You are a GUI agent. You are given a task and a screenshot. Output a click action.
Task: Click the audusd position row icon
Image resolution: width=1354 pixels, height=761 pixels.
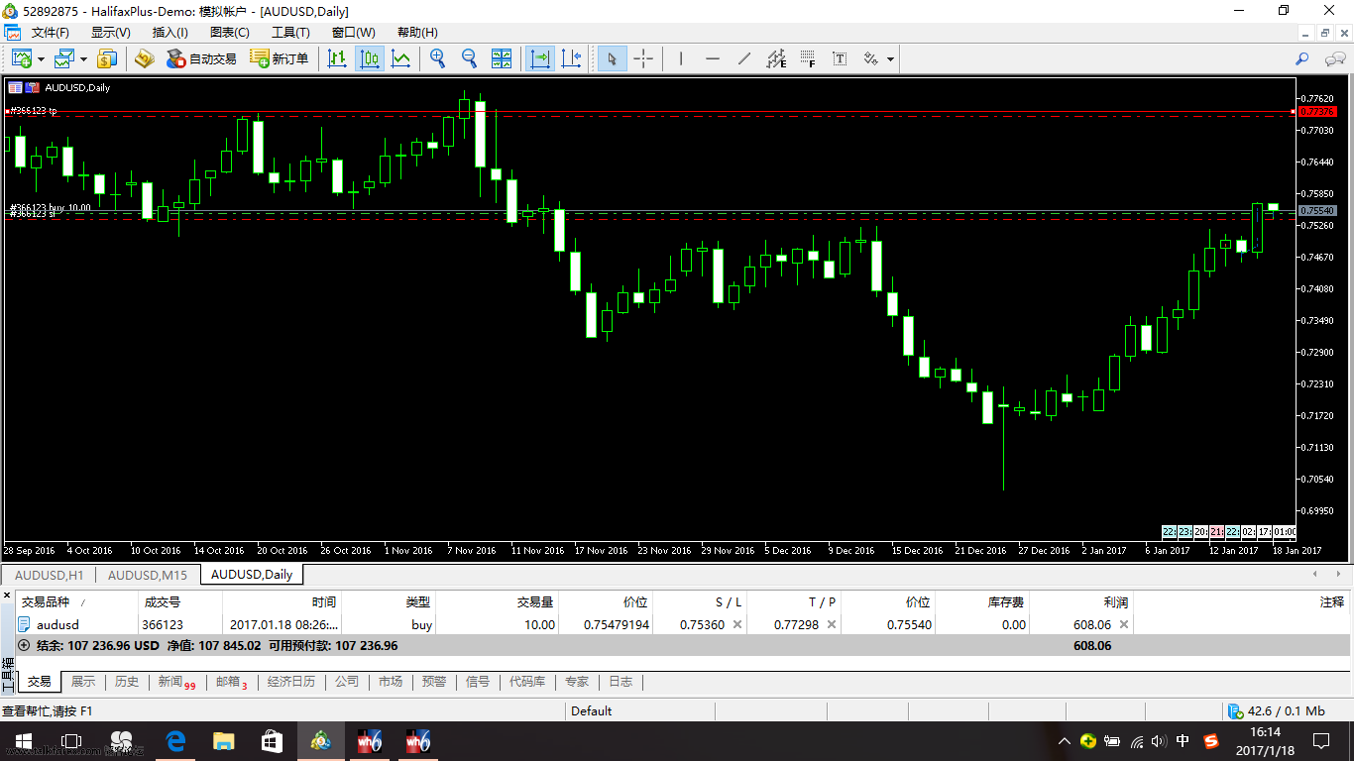coord(25,625)
